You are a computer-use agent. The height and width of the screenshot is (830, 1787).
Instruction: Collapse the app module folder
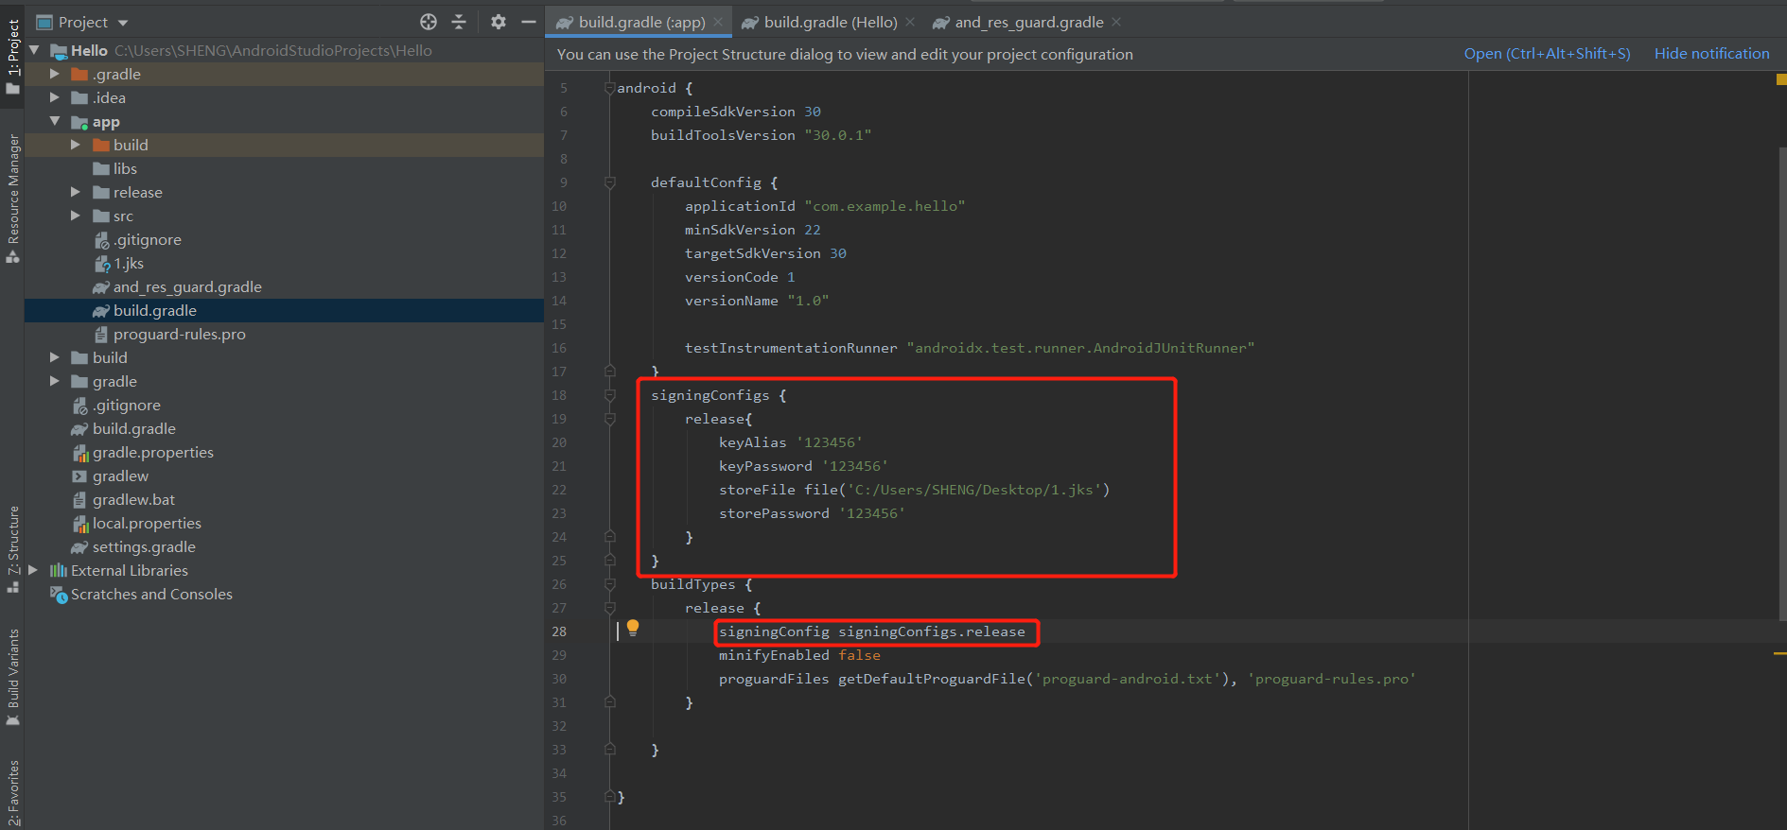(x=55, y=121)
